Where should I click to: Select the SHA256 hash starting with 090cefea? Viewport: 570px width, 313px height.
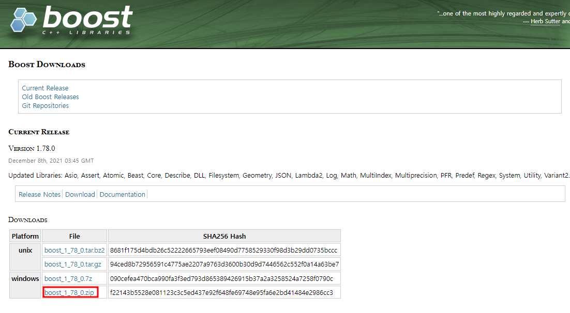(221, 279)
